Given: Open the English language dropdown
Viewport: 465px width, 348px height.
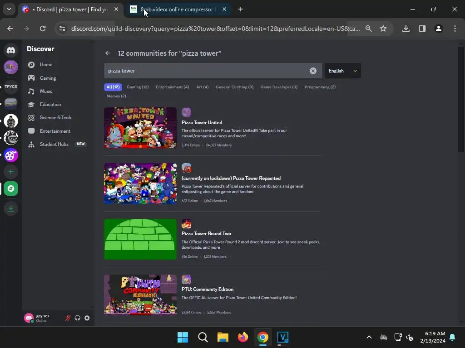Looking at the screenshot, I should (x=342, y=71).
